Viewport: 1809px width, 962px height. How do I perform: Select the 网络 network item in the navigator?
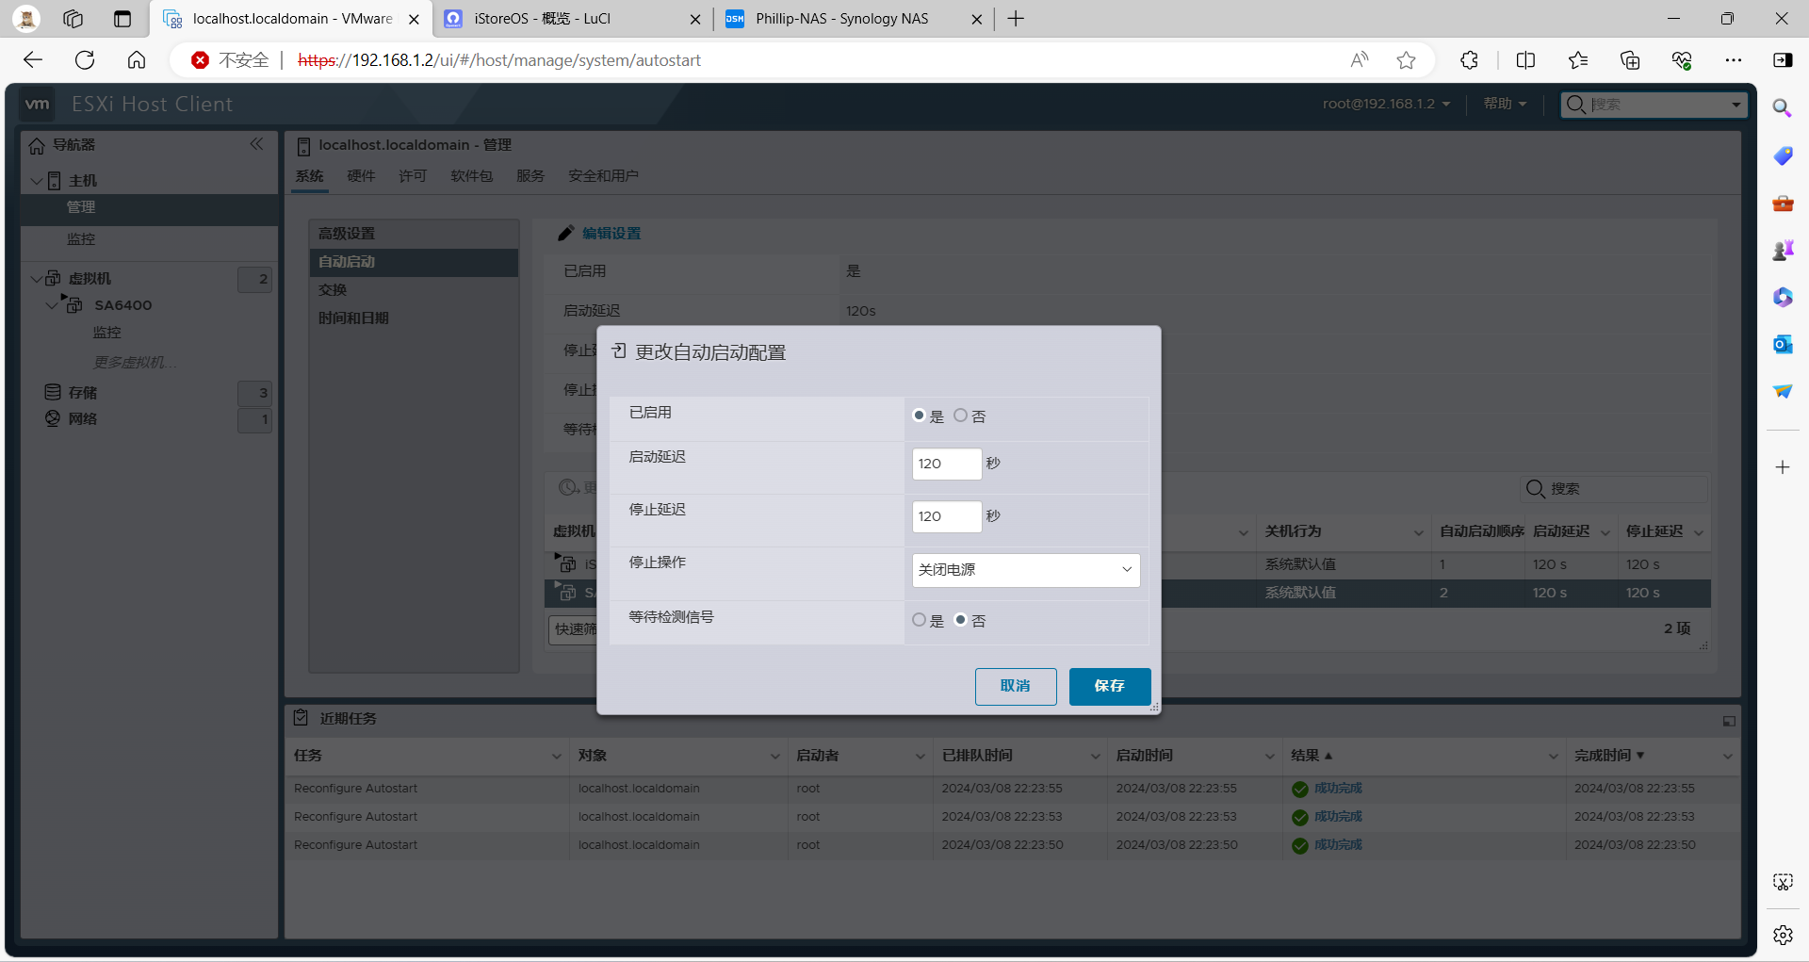click(81, 418)
